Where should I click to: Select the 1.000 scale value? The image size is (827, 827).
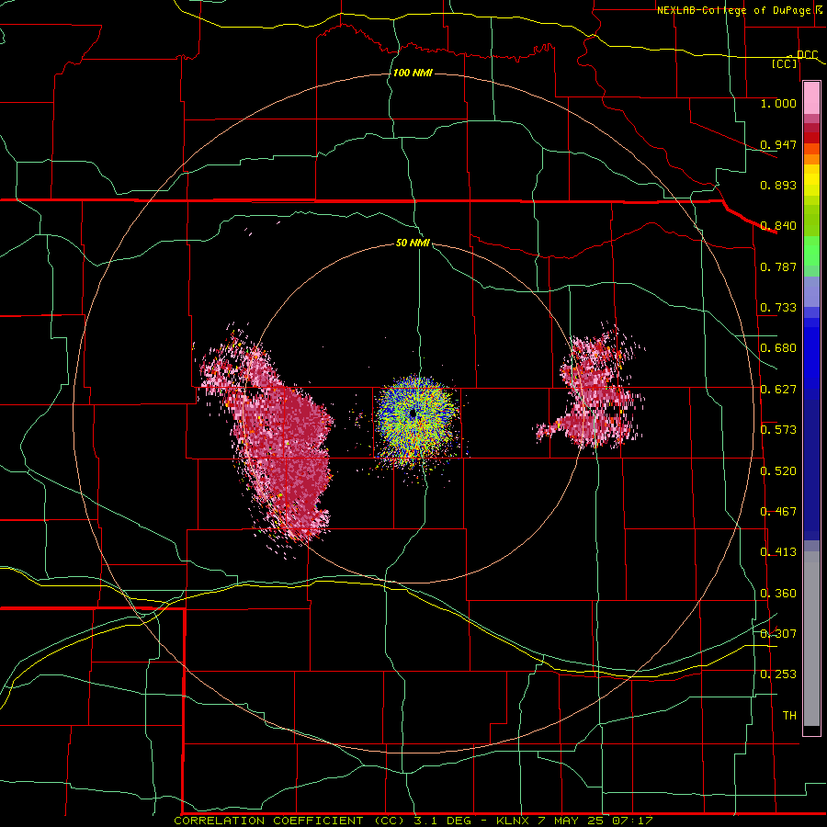point(778,104)
